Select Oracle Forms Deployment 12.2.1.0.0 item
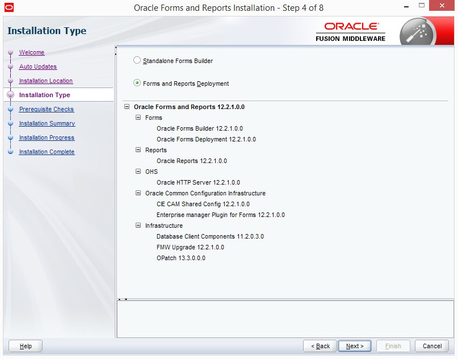This screenshot has width=458, height=359. click(206, 139)
